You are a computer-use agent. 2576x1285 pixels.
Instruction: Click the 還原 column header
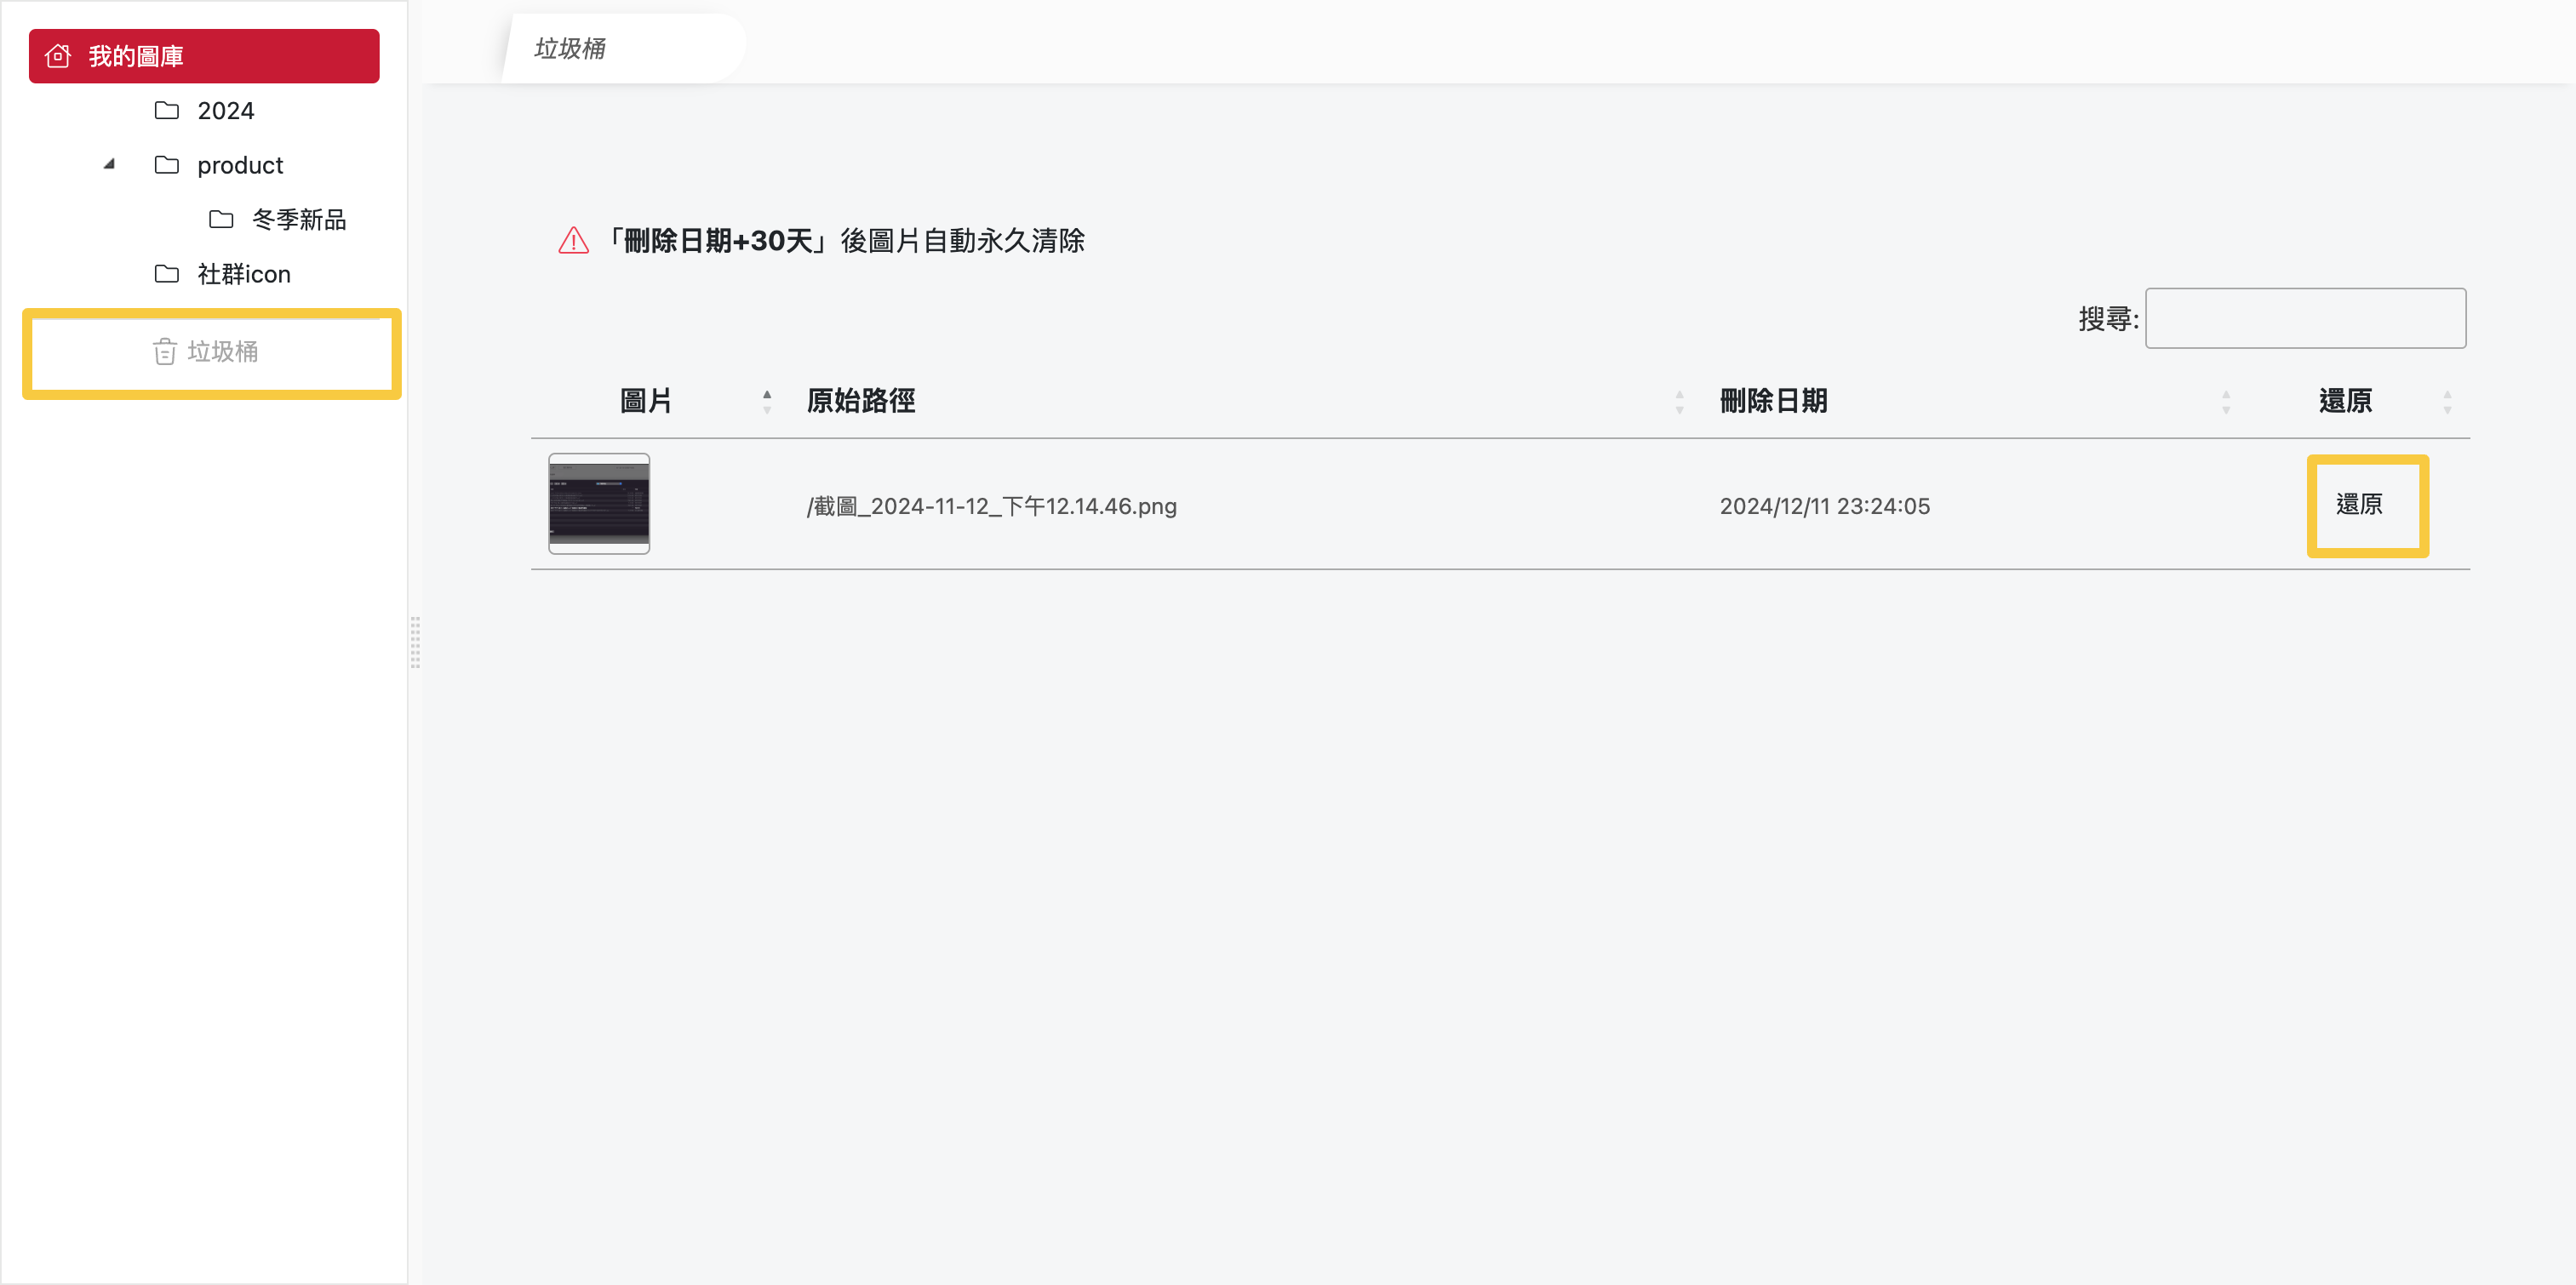2345,401
